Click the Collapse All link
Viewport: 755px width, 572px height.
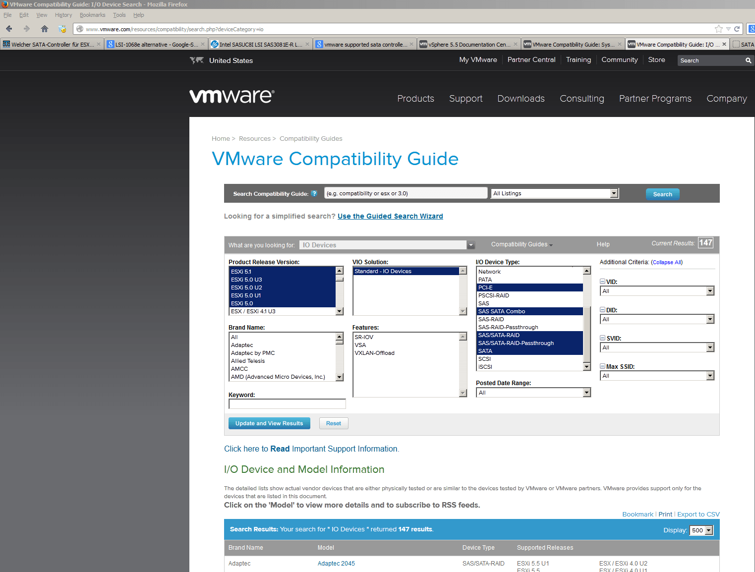(667, 262)
